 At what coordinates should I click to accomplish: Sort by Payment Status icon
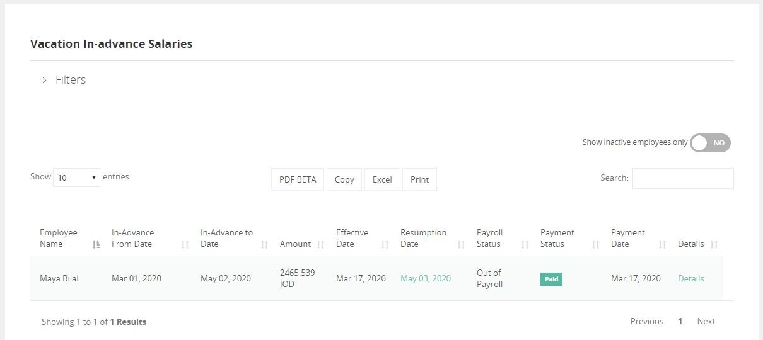click(x=596, y=244)
